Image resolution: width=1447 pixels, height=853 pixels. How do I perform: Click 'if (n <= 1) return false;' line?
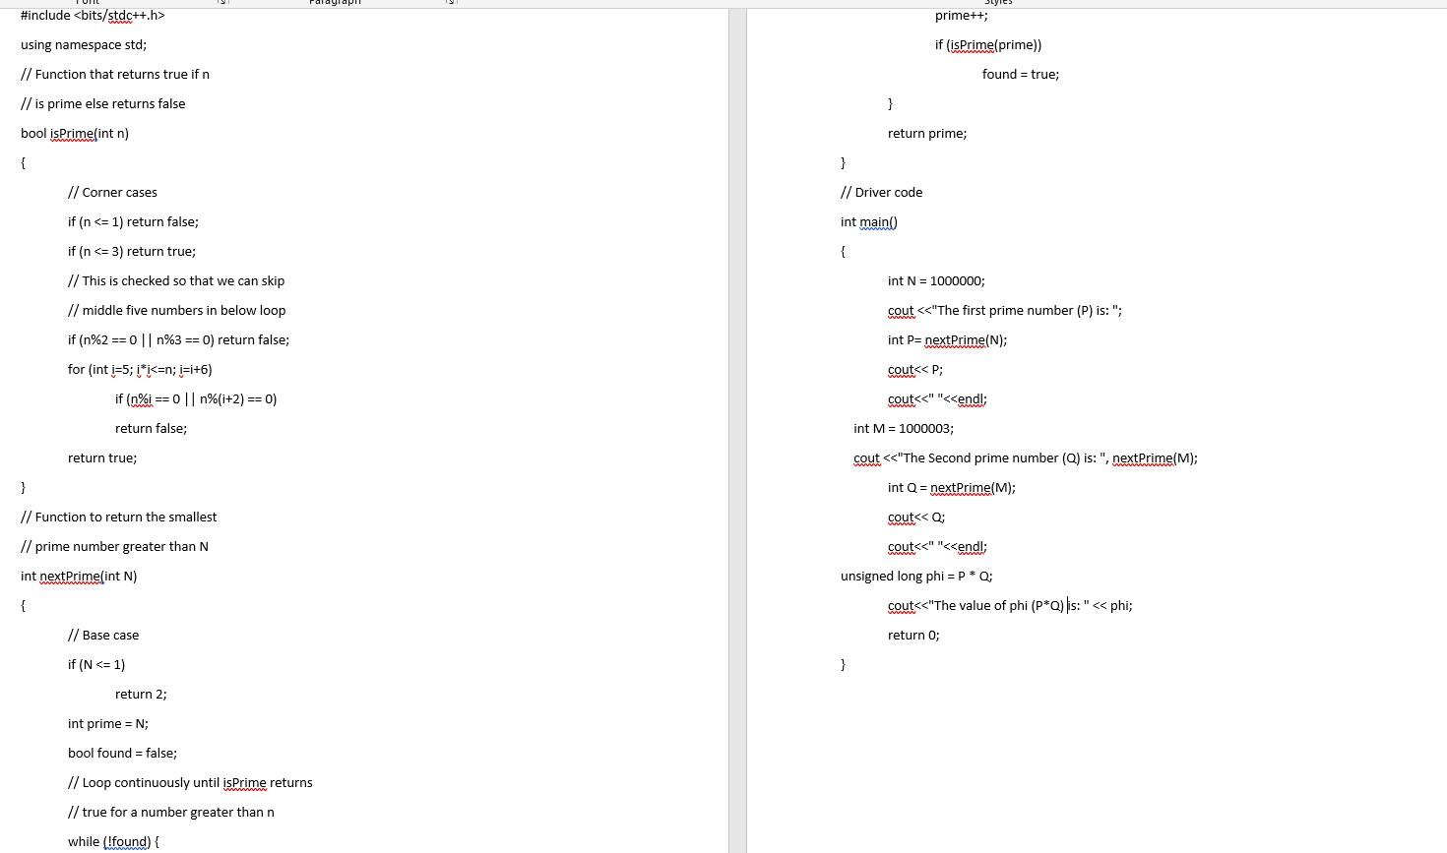(133, 221)
